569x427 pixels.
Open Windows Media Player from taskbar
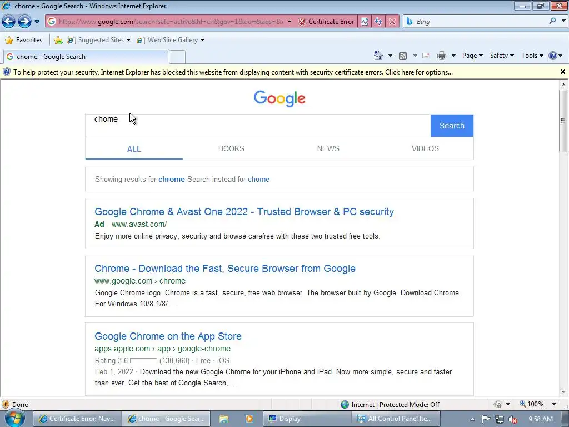click(x=249, y=419)
